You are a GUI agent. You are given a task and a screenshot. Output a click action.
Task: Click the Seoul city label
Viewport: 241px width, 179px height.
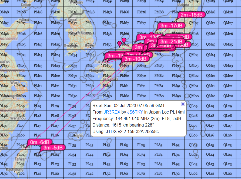[x=72, y=20]
